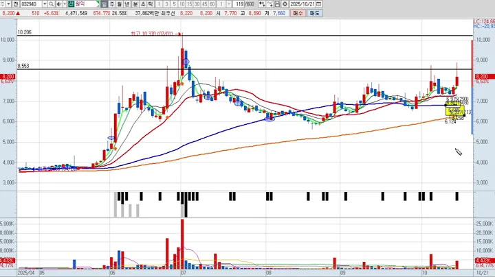The height and width of the screenshot is (277, 495).
Task: Choose the 1 interval button
Action: coord(159,4)
